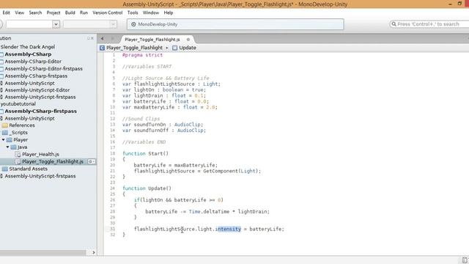Open the Player_Toggle_Flashlight class breadcrumb
Viewport: 469px width, 264px height.
pyautogui.click(x=135, y=48)
